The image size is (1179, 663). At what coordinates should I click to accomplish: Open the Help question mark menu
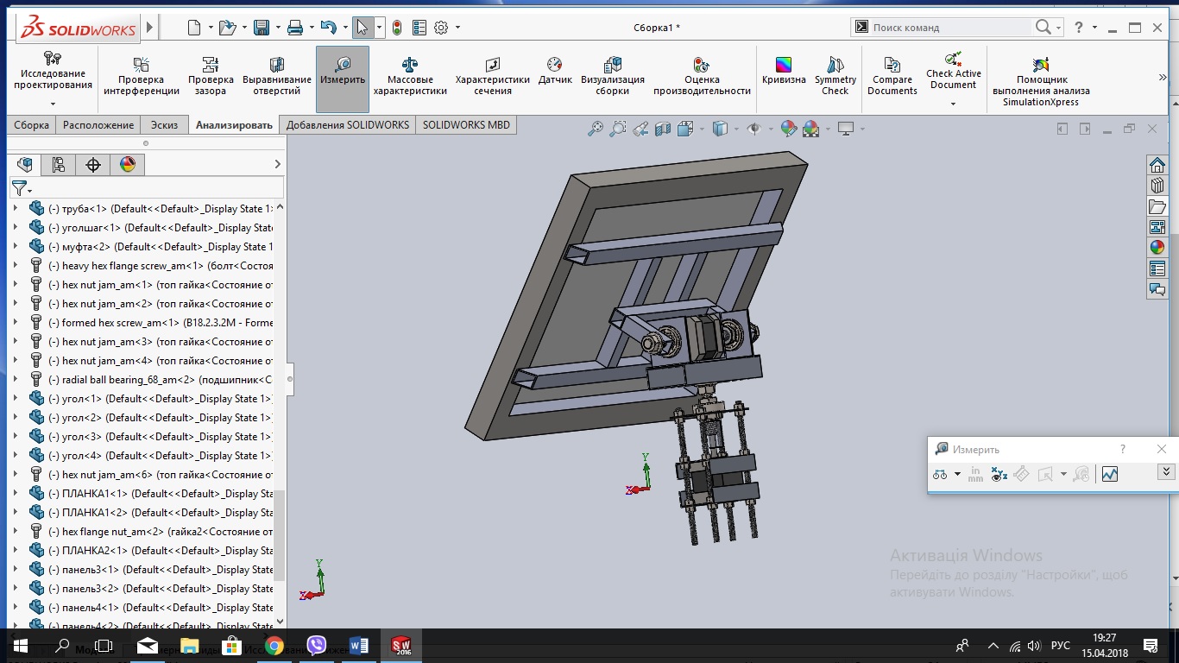pos(1079,28)
